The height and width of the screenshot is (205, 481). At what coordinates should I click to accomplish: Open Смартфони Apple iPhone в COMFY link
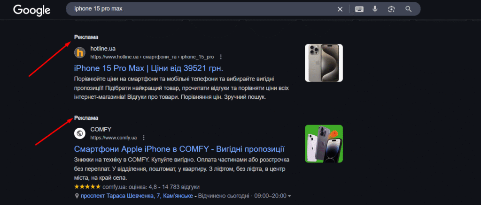[x=179, y=149]
